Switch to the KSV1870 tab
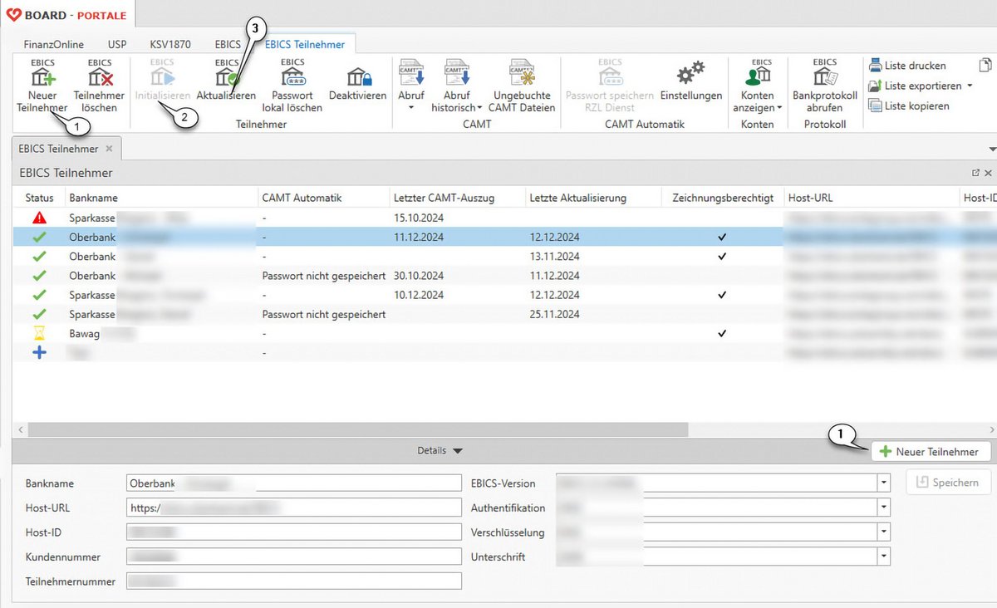 pos(169,44)
